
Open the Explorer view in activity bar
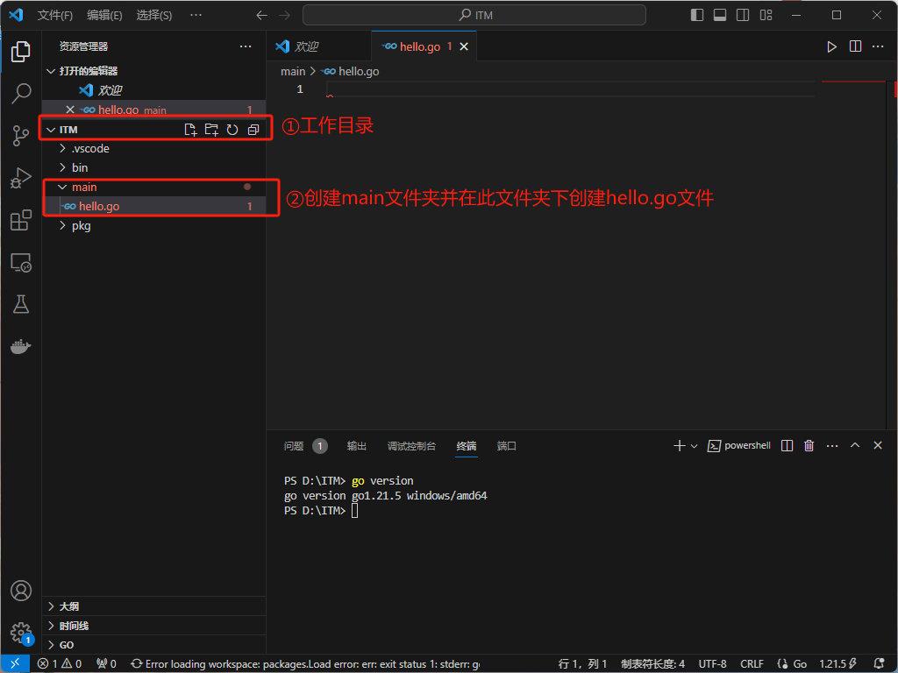pyautogui.click(x=21, y=52)
